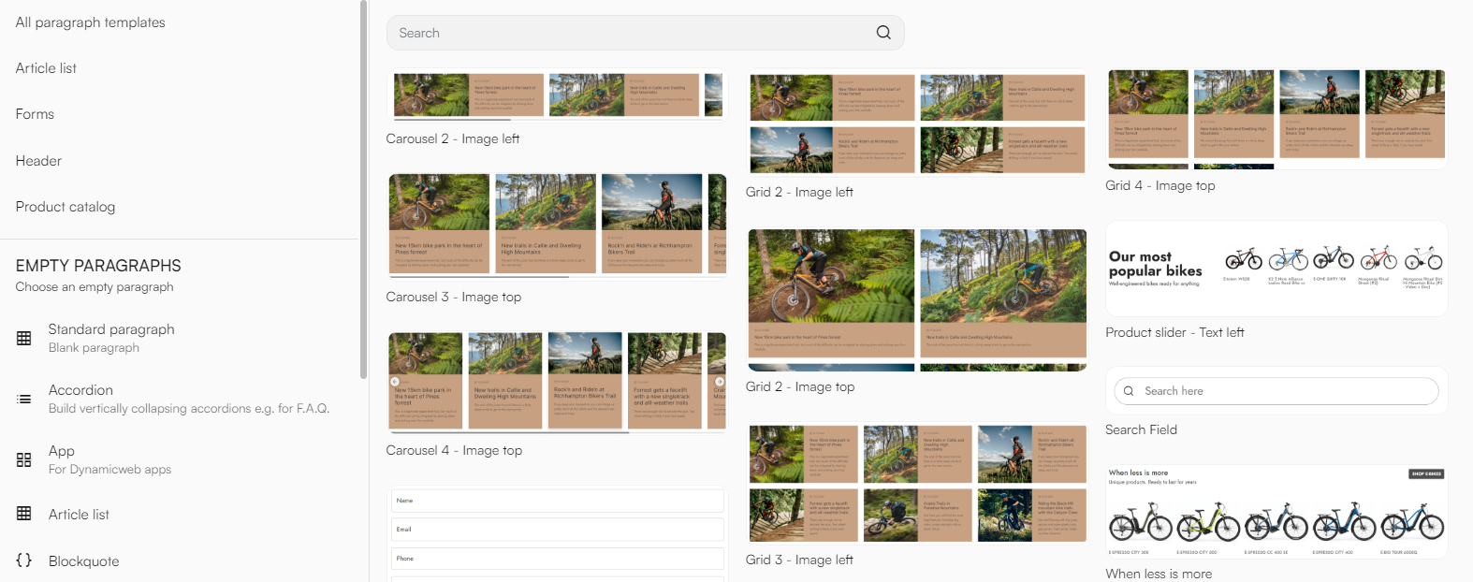Select the When less is more template

(x=1276, y=513)
